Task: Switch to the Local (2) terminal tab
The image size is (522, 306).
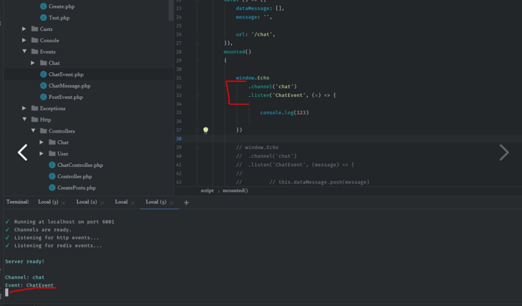Action: (86, 202)
